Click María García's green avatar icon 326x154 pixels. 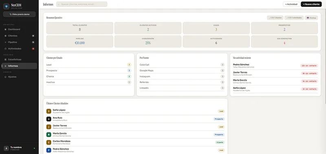click(48, 135)
